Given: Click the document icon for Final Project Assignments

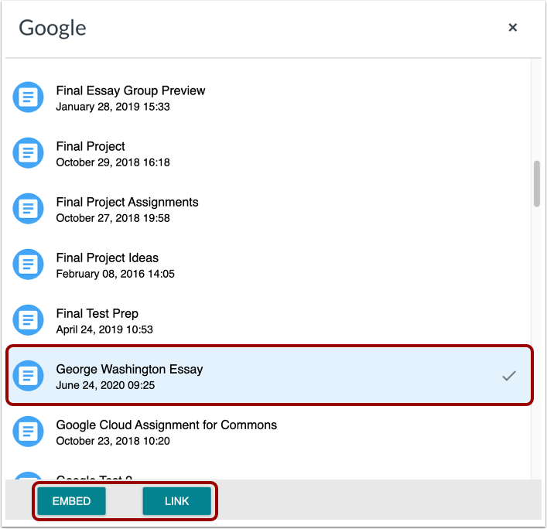Looking at the screenshot, I should [29, 209].
